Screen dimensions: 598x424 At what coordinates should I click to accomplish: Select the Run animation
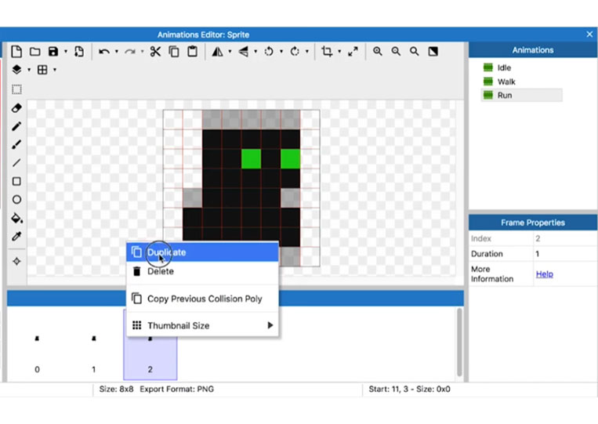[521, 96]
